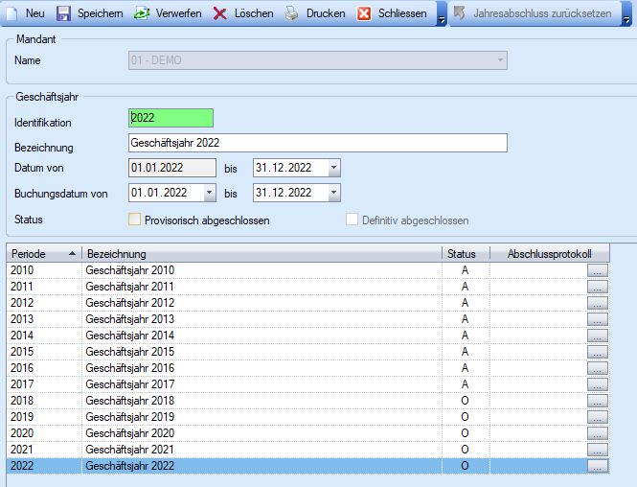Click the Speichern floppy disk icon
Image resolution: width=637 pixels, height=487 pixels.
[x=63, y=14]
